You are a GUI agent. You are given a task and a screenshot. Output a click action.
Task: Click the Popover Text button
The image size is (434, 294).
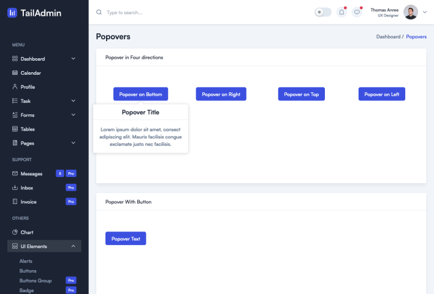coord(126,239)
